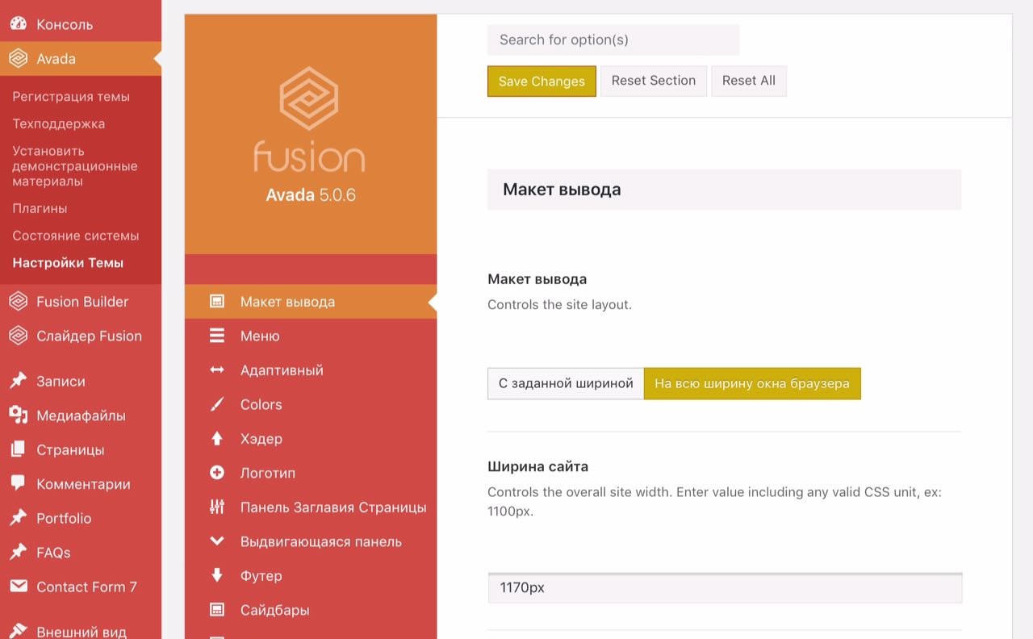Click the Contact Form 7 envelope icon
The height and width of the screenshot is (639, 1033).
click(18, 587)
